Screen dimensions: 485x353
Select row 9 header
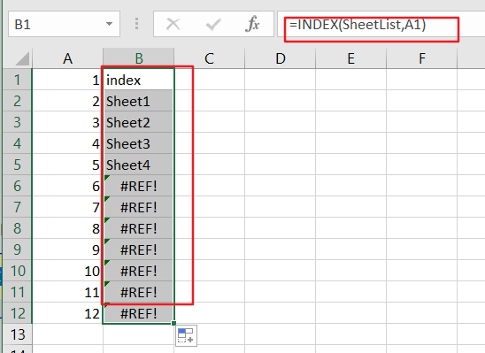click(17, 249)
